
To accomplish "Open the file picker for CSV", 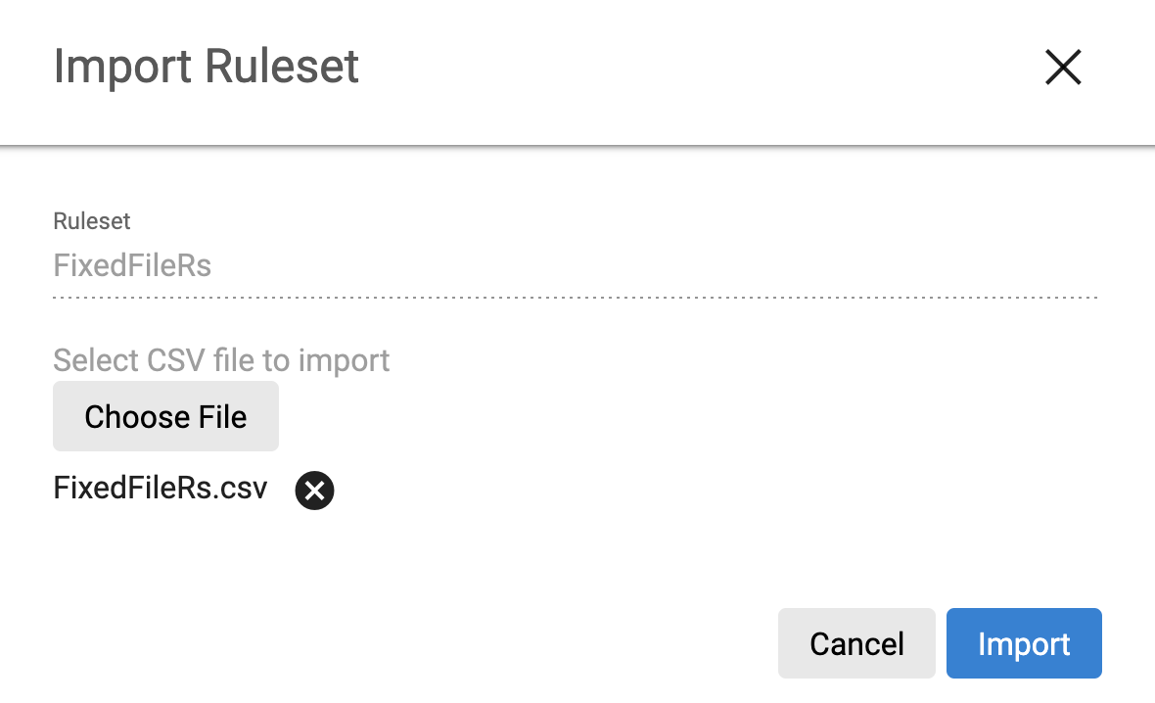I will 165,417.
